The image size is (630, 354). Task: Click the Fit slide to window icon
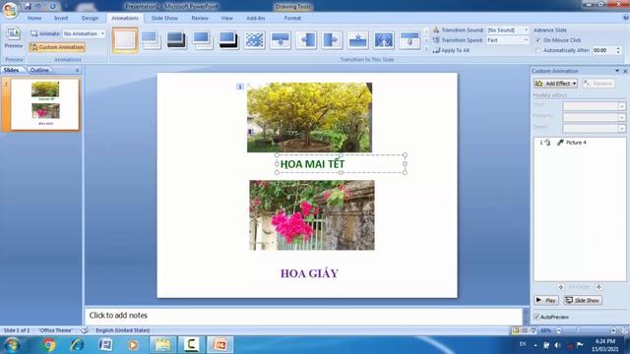624,330
